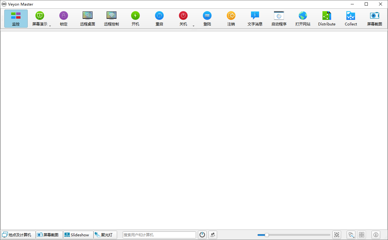Image resolution: width=388 pixels, height=240 pixels.
Task: Click the 开机 power on icon
Action: pos(135,19)
